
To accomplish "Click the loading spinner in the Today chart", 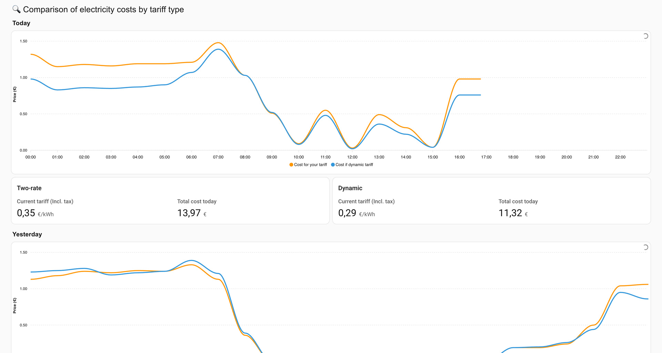I will 645,36.
